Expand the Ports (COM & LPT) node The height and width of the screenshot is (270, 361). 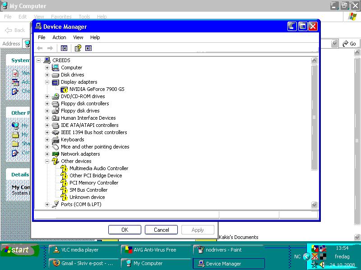(x=47, y=204)
